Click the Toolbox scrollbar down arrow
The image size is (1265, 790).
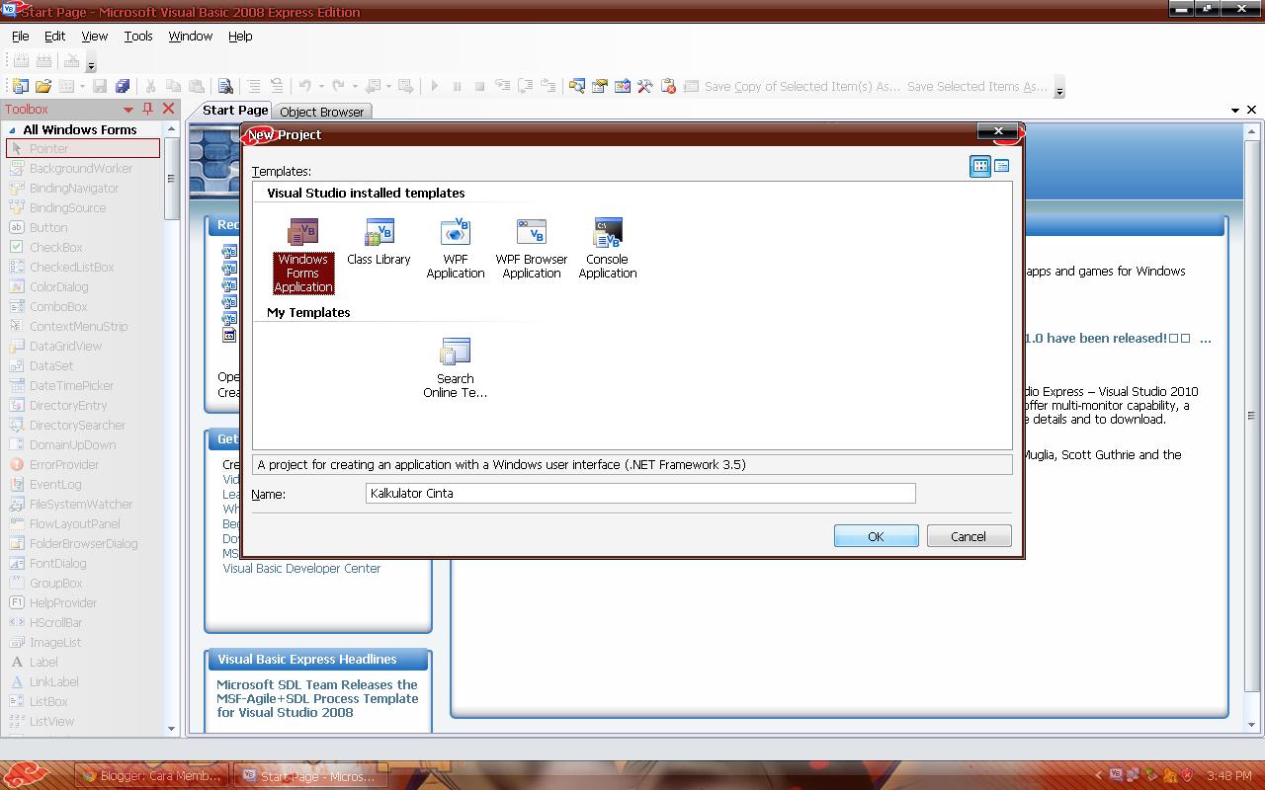click(171, 729)
